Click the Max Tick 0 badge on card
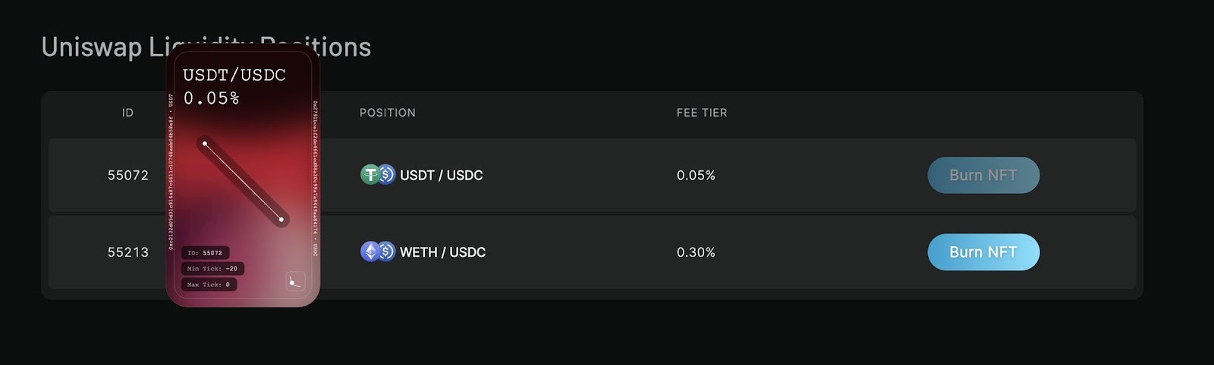This screenshot has width=1214, height=365. [x=209, y=285]
